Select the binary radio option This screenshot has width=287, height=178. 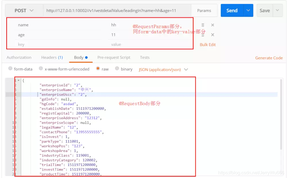117,68
